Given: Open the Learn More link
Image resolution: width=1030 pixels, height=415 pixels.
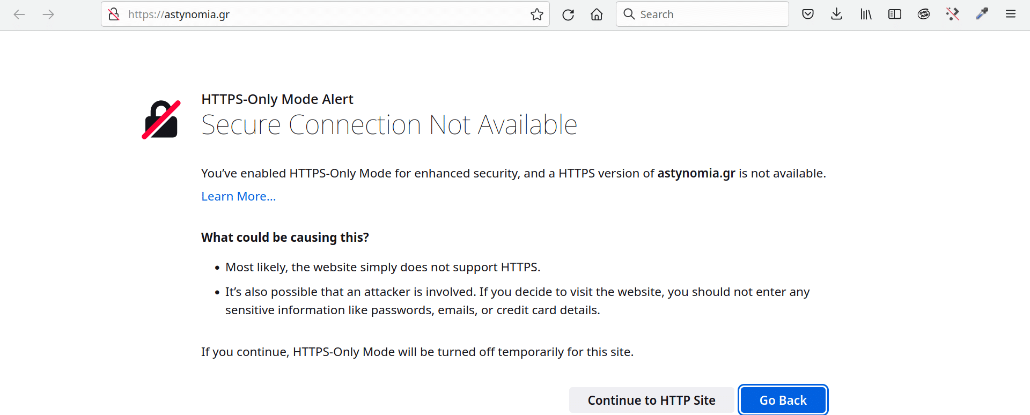Looking at the screenshot, I should [x=239, y=196].
